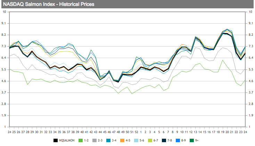Click the right axis value 1

click(250, 127)
